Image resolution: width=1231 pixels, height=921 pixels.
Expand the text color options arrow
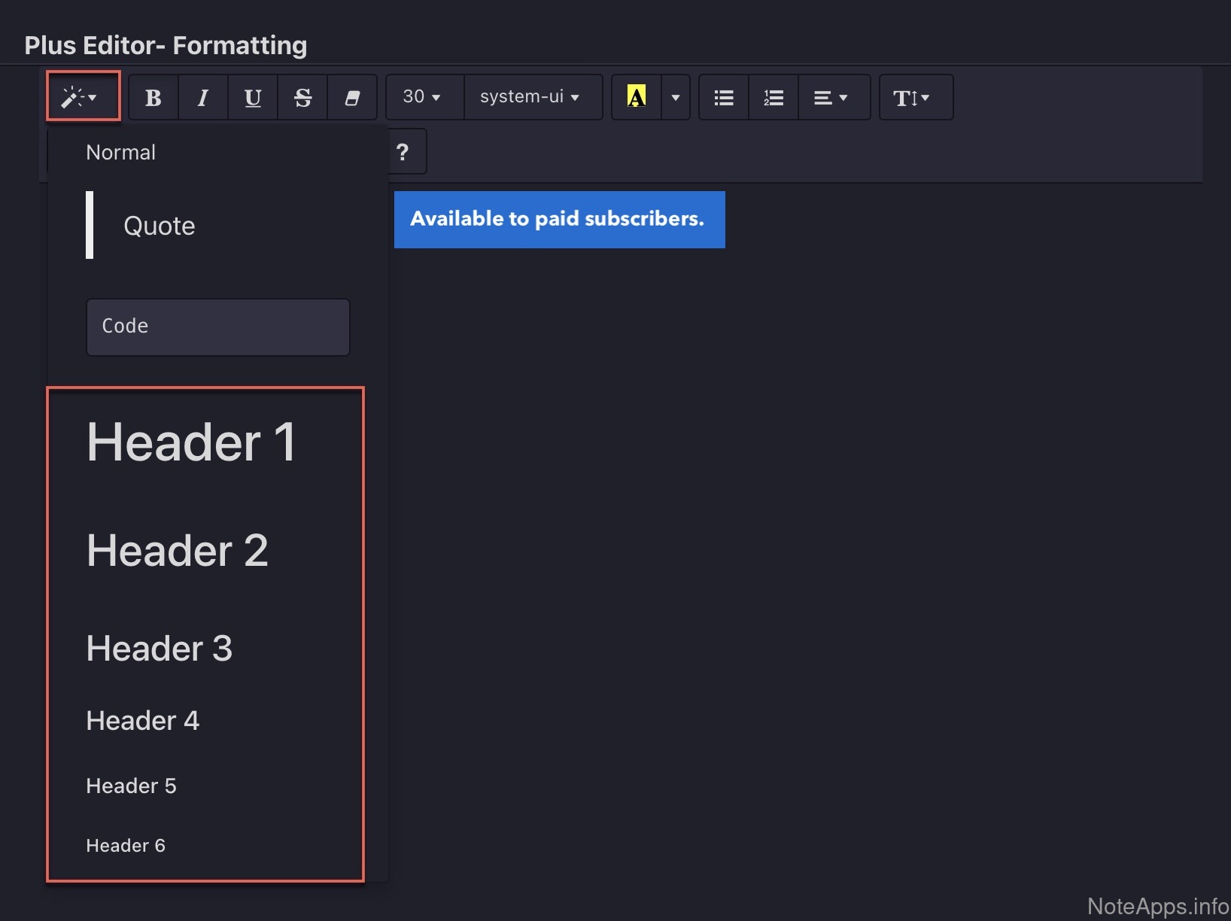676,98
